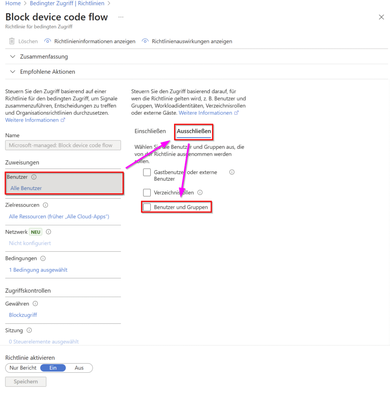Click the Löschen trash icon
Image resolution: width=390 pixels, height=393 pixels.
12,41
